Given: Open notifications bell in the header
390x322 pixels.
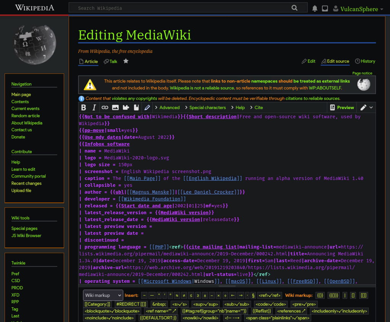Looking at the screenshot, I should (x=315, y=8).
